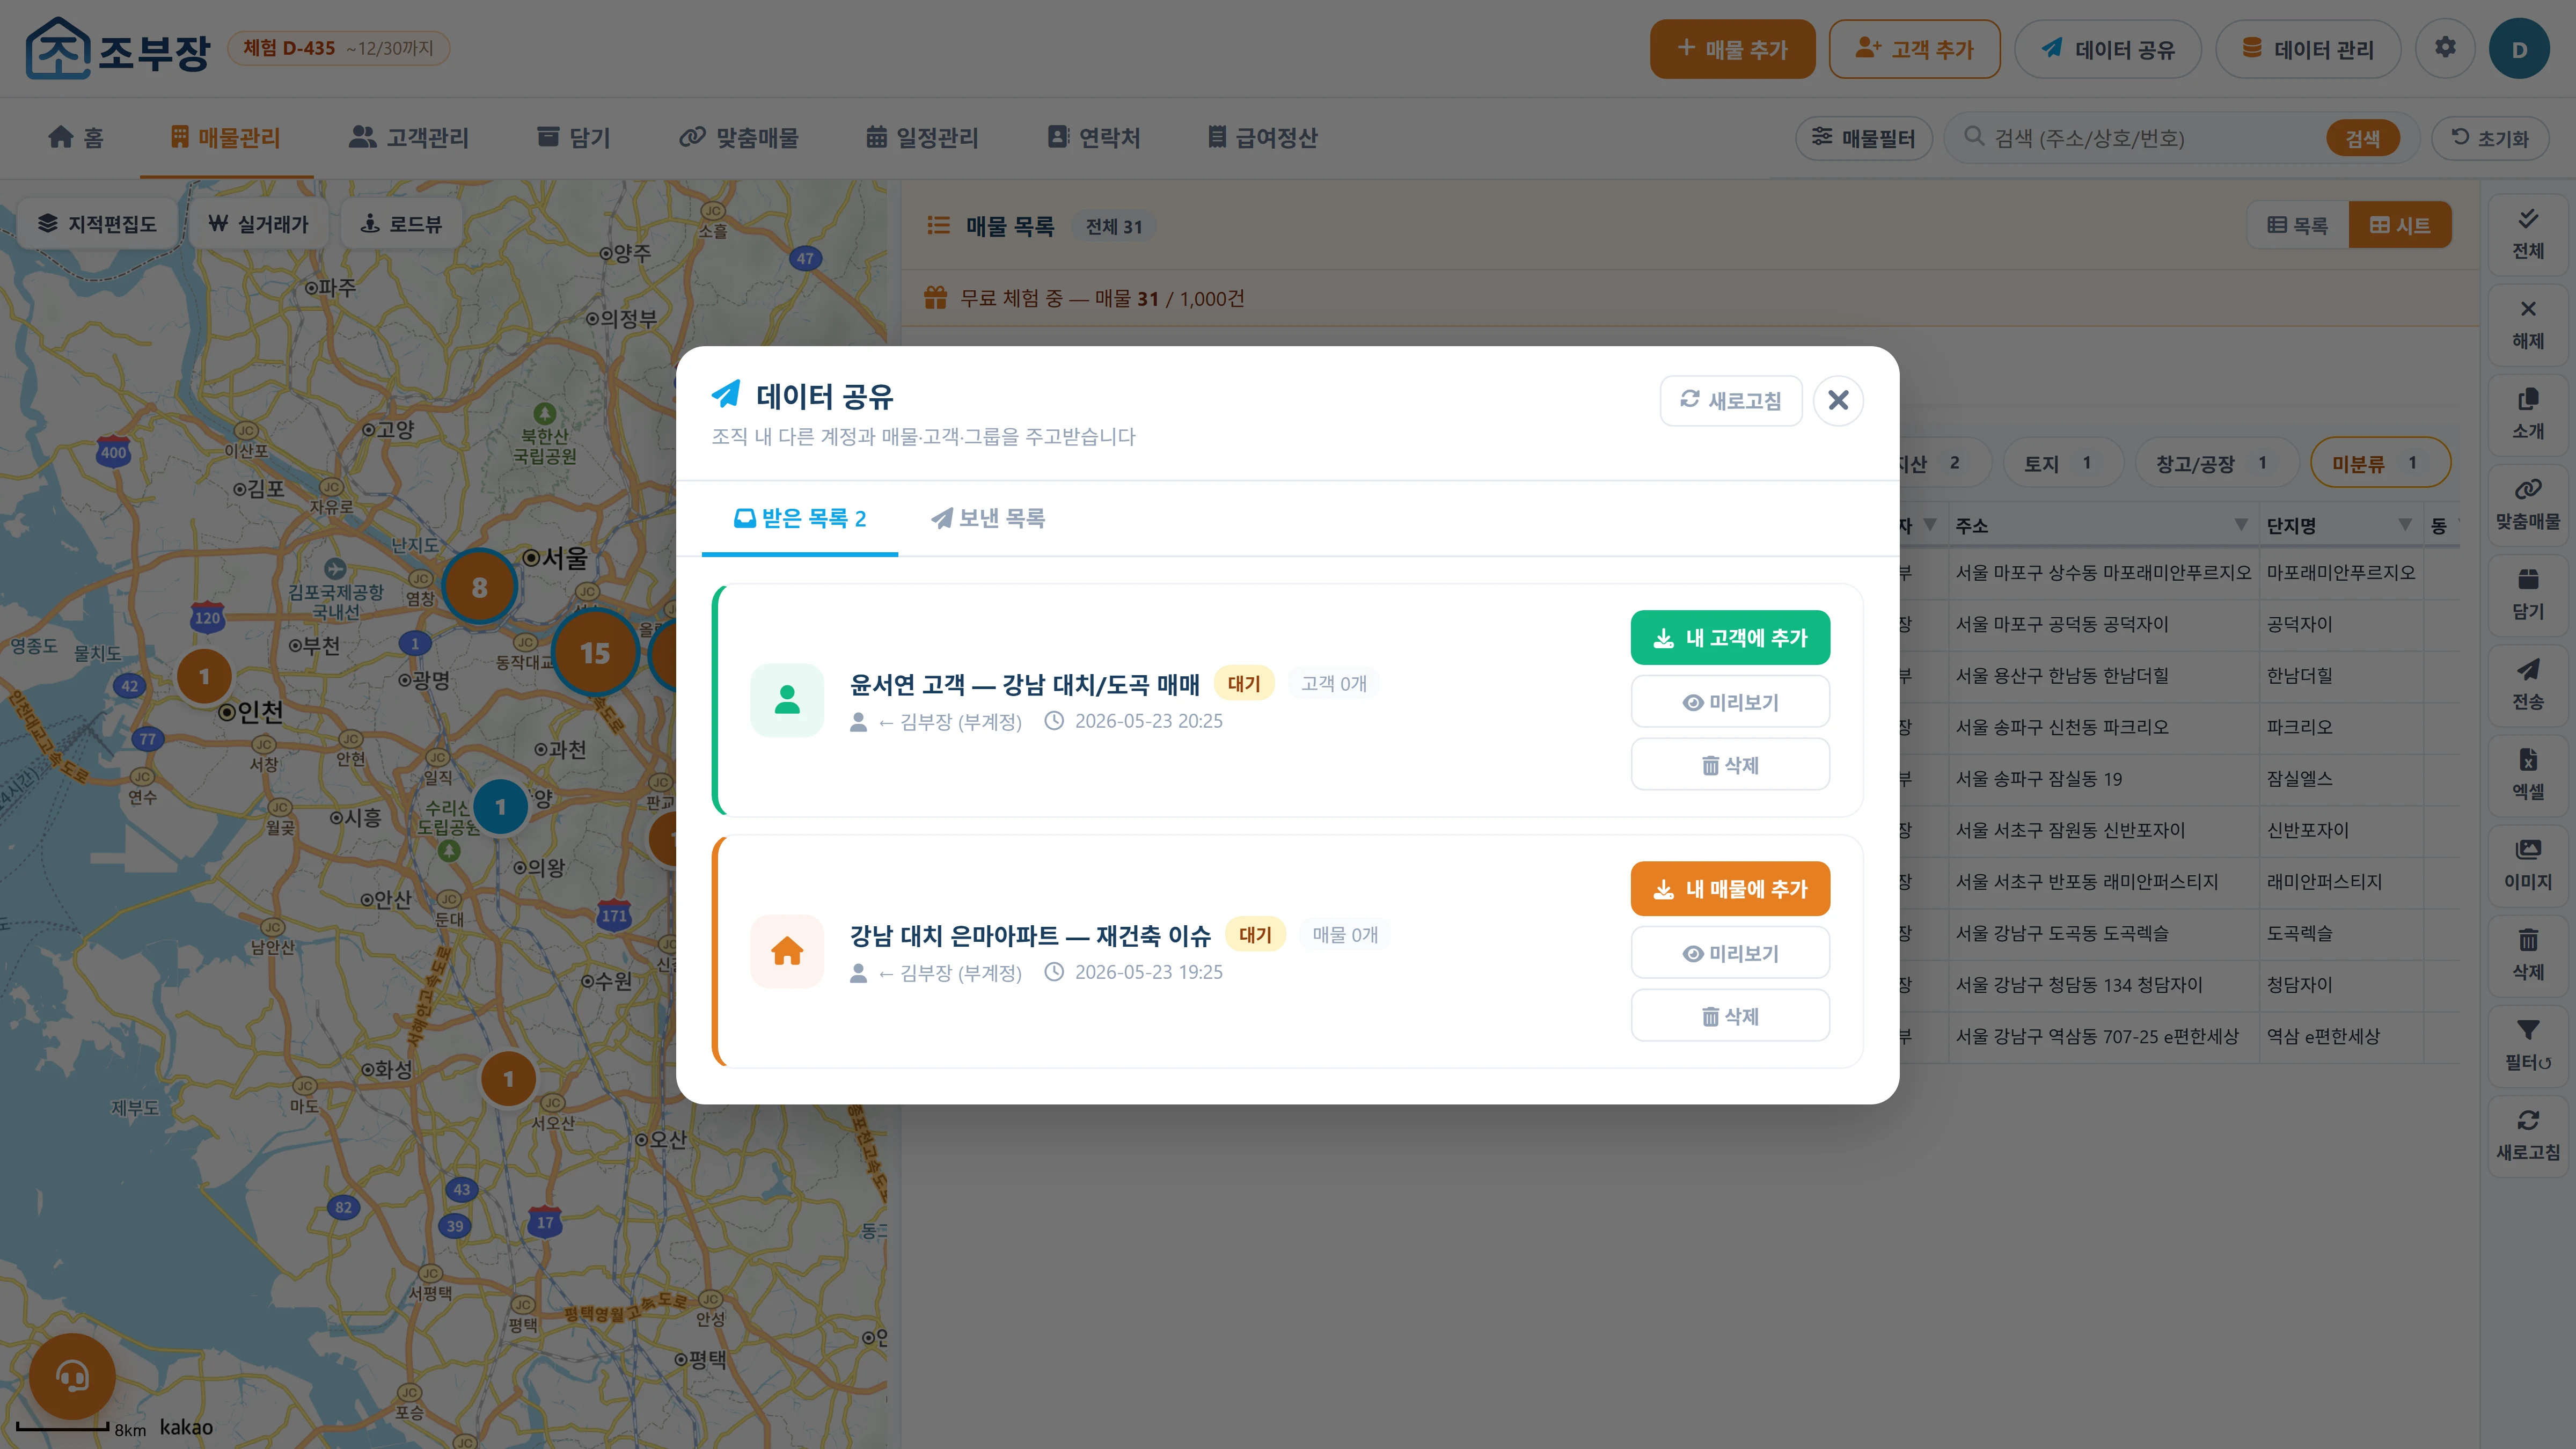
Task: Delete the 강남 대치 은마아파트 item
Action: click(x=1730, y=1016)
